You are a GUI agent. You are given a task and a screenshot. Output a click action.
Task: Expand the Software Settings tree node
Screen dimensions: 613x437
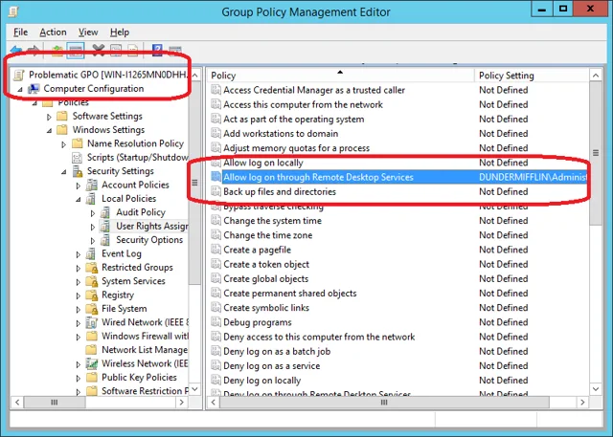pos(49,117)
